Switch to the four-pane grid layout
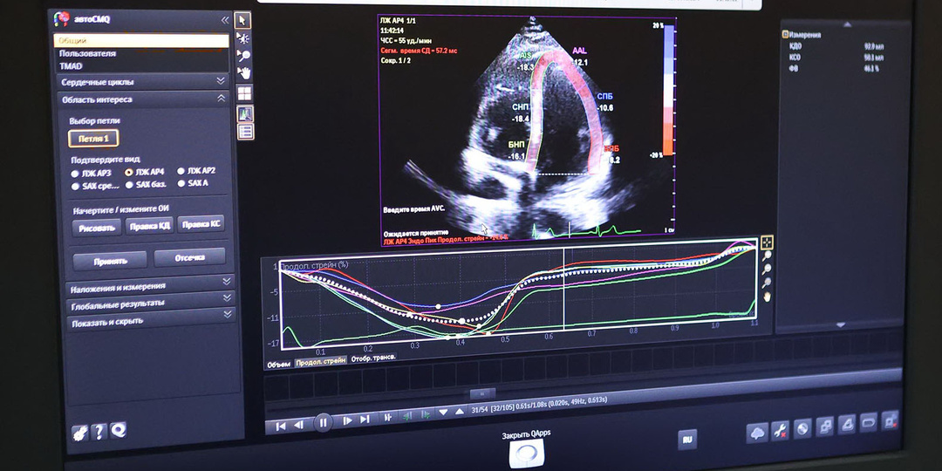 pyautogui.click(x=245, y=93)
